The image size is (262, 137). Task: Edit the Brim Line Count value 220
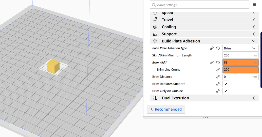pyautogui.click(x=240, y=70)
